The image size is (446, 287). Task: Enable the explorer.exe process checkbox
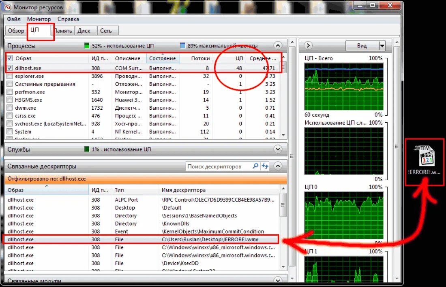(10, 76)
